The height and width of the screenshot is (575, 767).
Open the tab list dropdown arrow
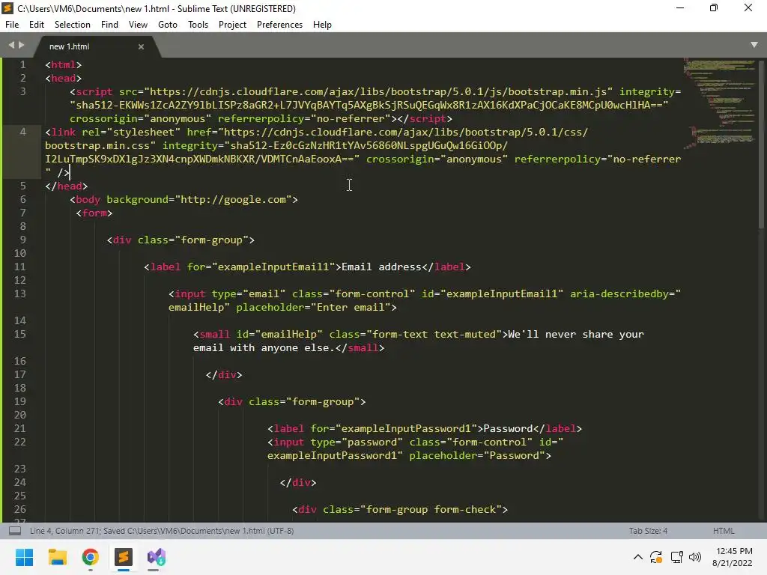(x=754, y=44)
